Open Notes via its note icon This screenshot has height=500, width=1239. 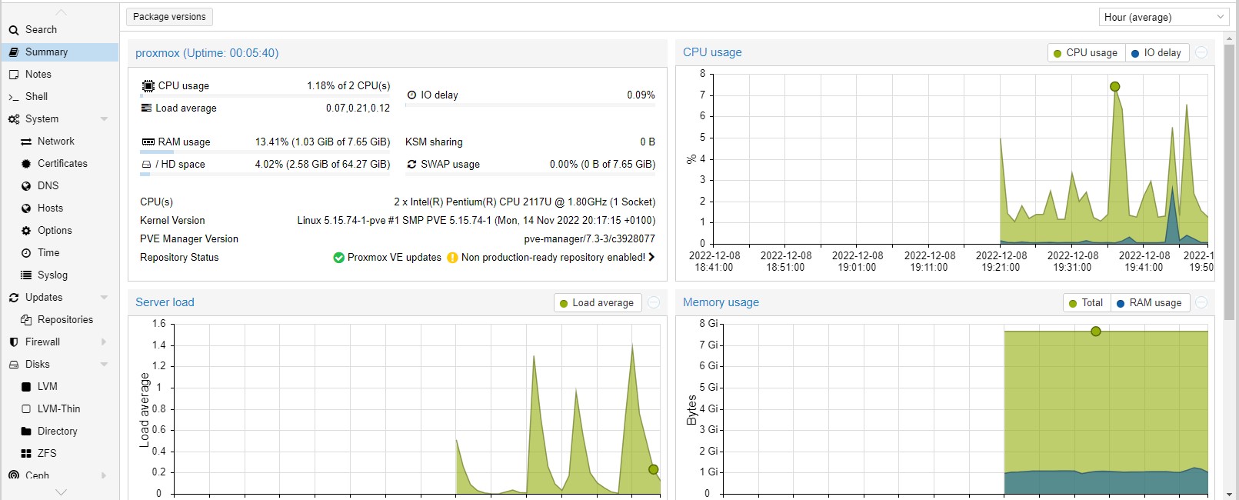[x=14, y=75]
